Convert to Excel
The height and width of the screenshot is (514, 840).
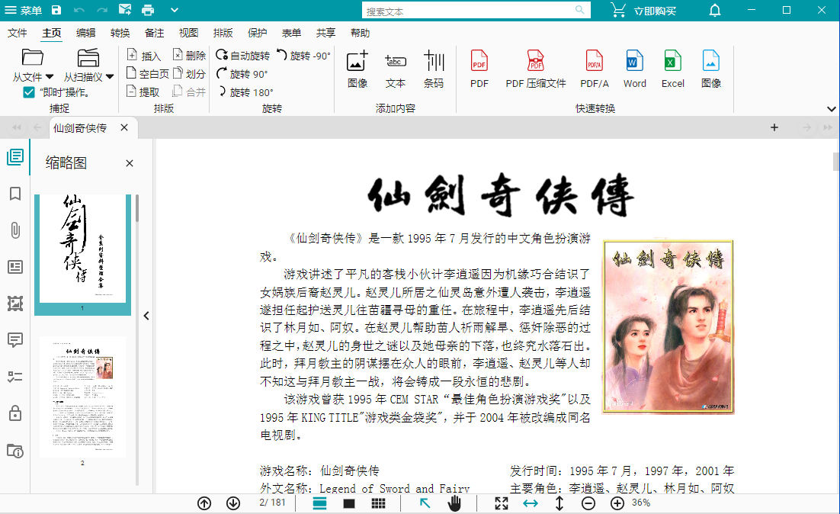[x=673, y=69]
